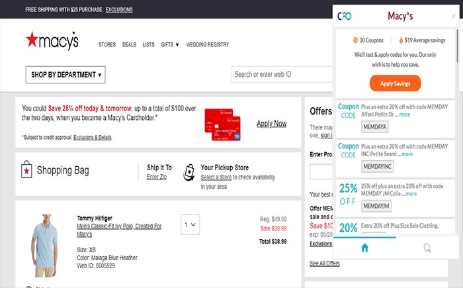Screen dimensions: 463x288
Task: Copy the MEMDAYINC coupon code
Action: tap(378, 166)
